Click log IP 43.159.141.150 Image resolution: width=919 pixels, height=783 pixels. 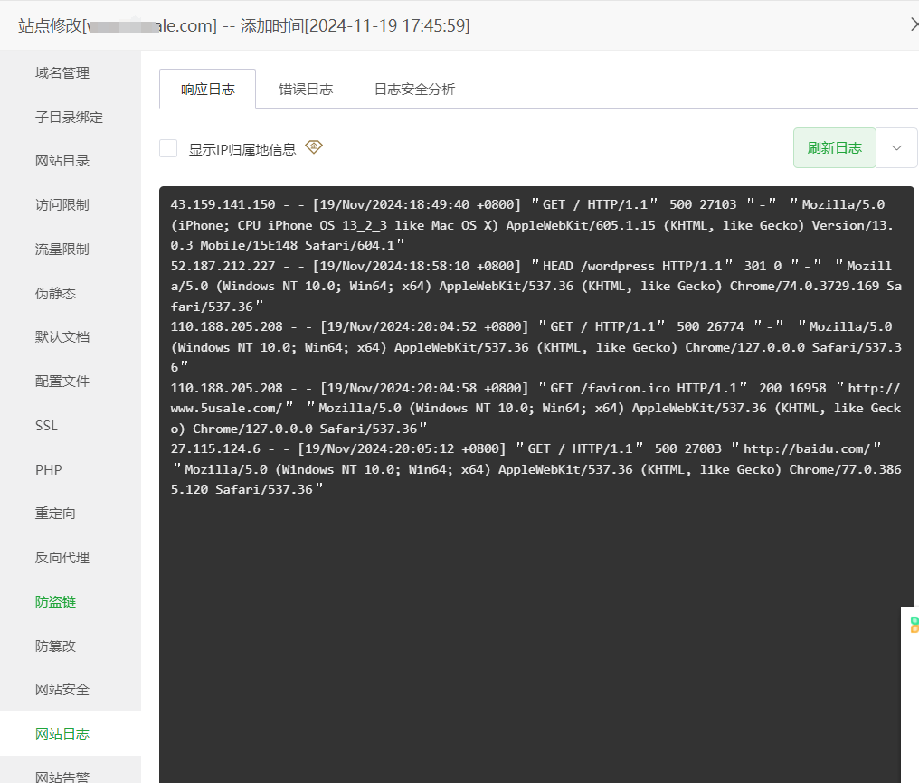tap(223, 205)
